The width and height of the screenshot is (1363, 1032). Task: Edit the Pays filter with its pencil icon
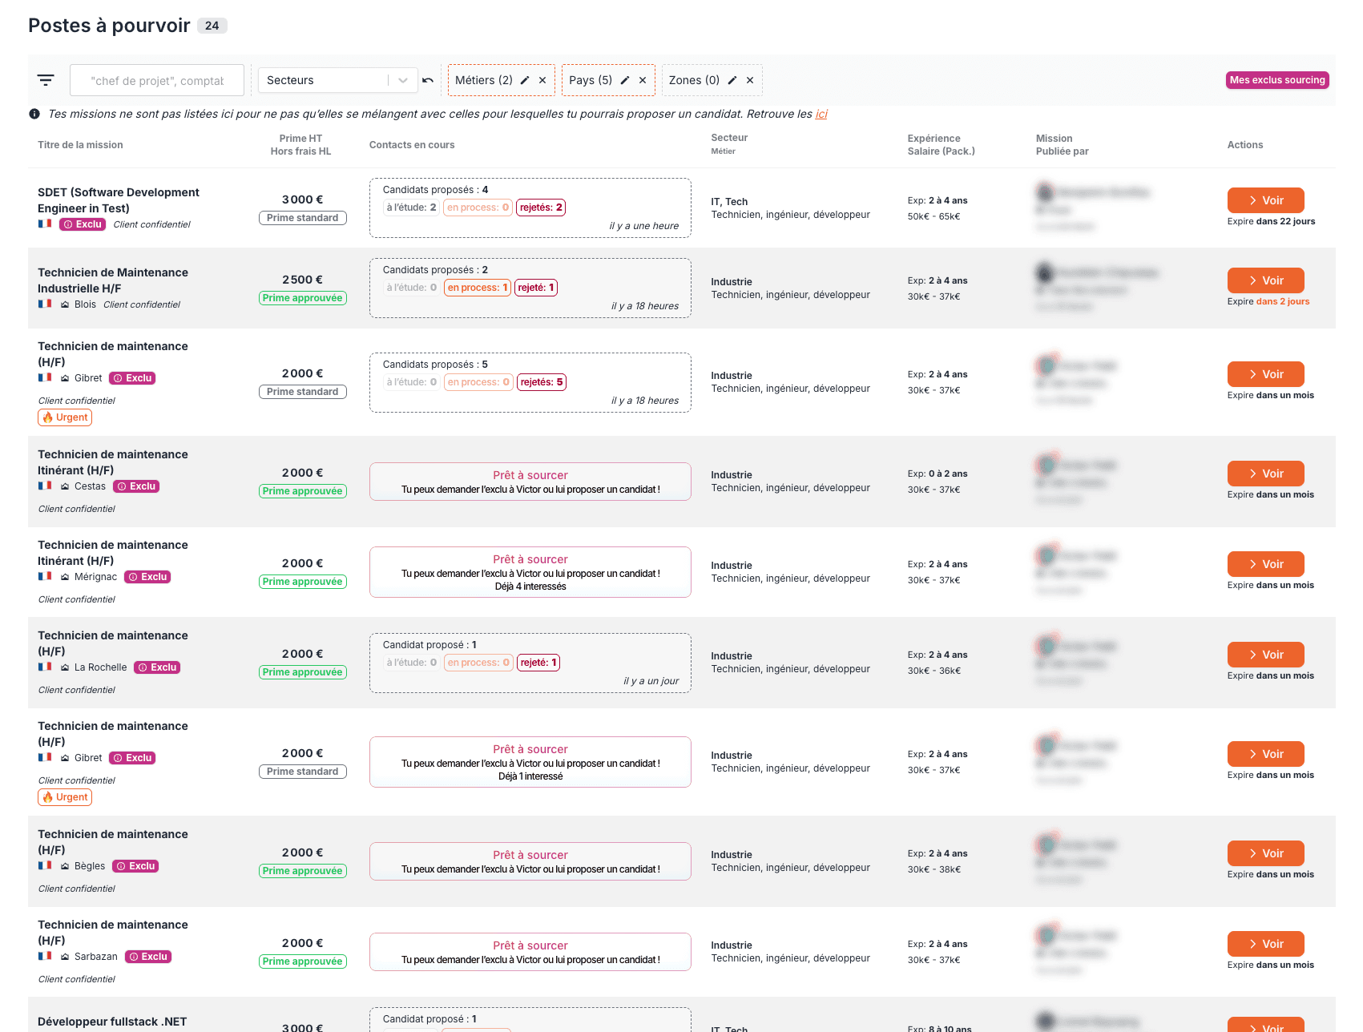(624, 79)
